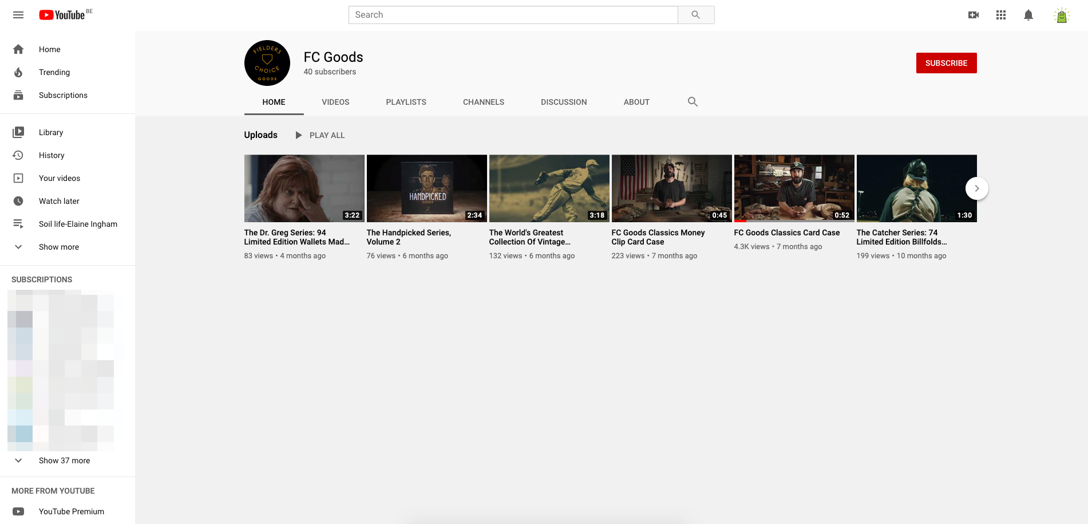Click the YouTube logo

(62, 15)
